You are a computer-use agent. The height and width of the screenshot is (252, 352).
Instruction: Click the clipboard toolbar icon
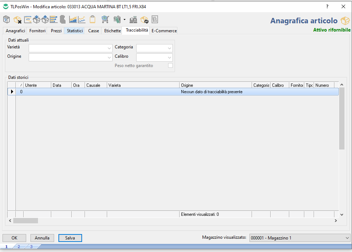pyautogui.click(x=92, y=19)
